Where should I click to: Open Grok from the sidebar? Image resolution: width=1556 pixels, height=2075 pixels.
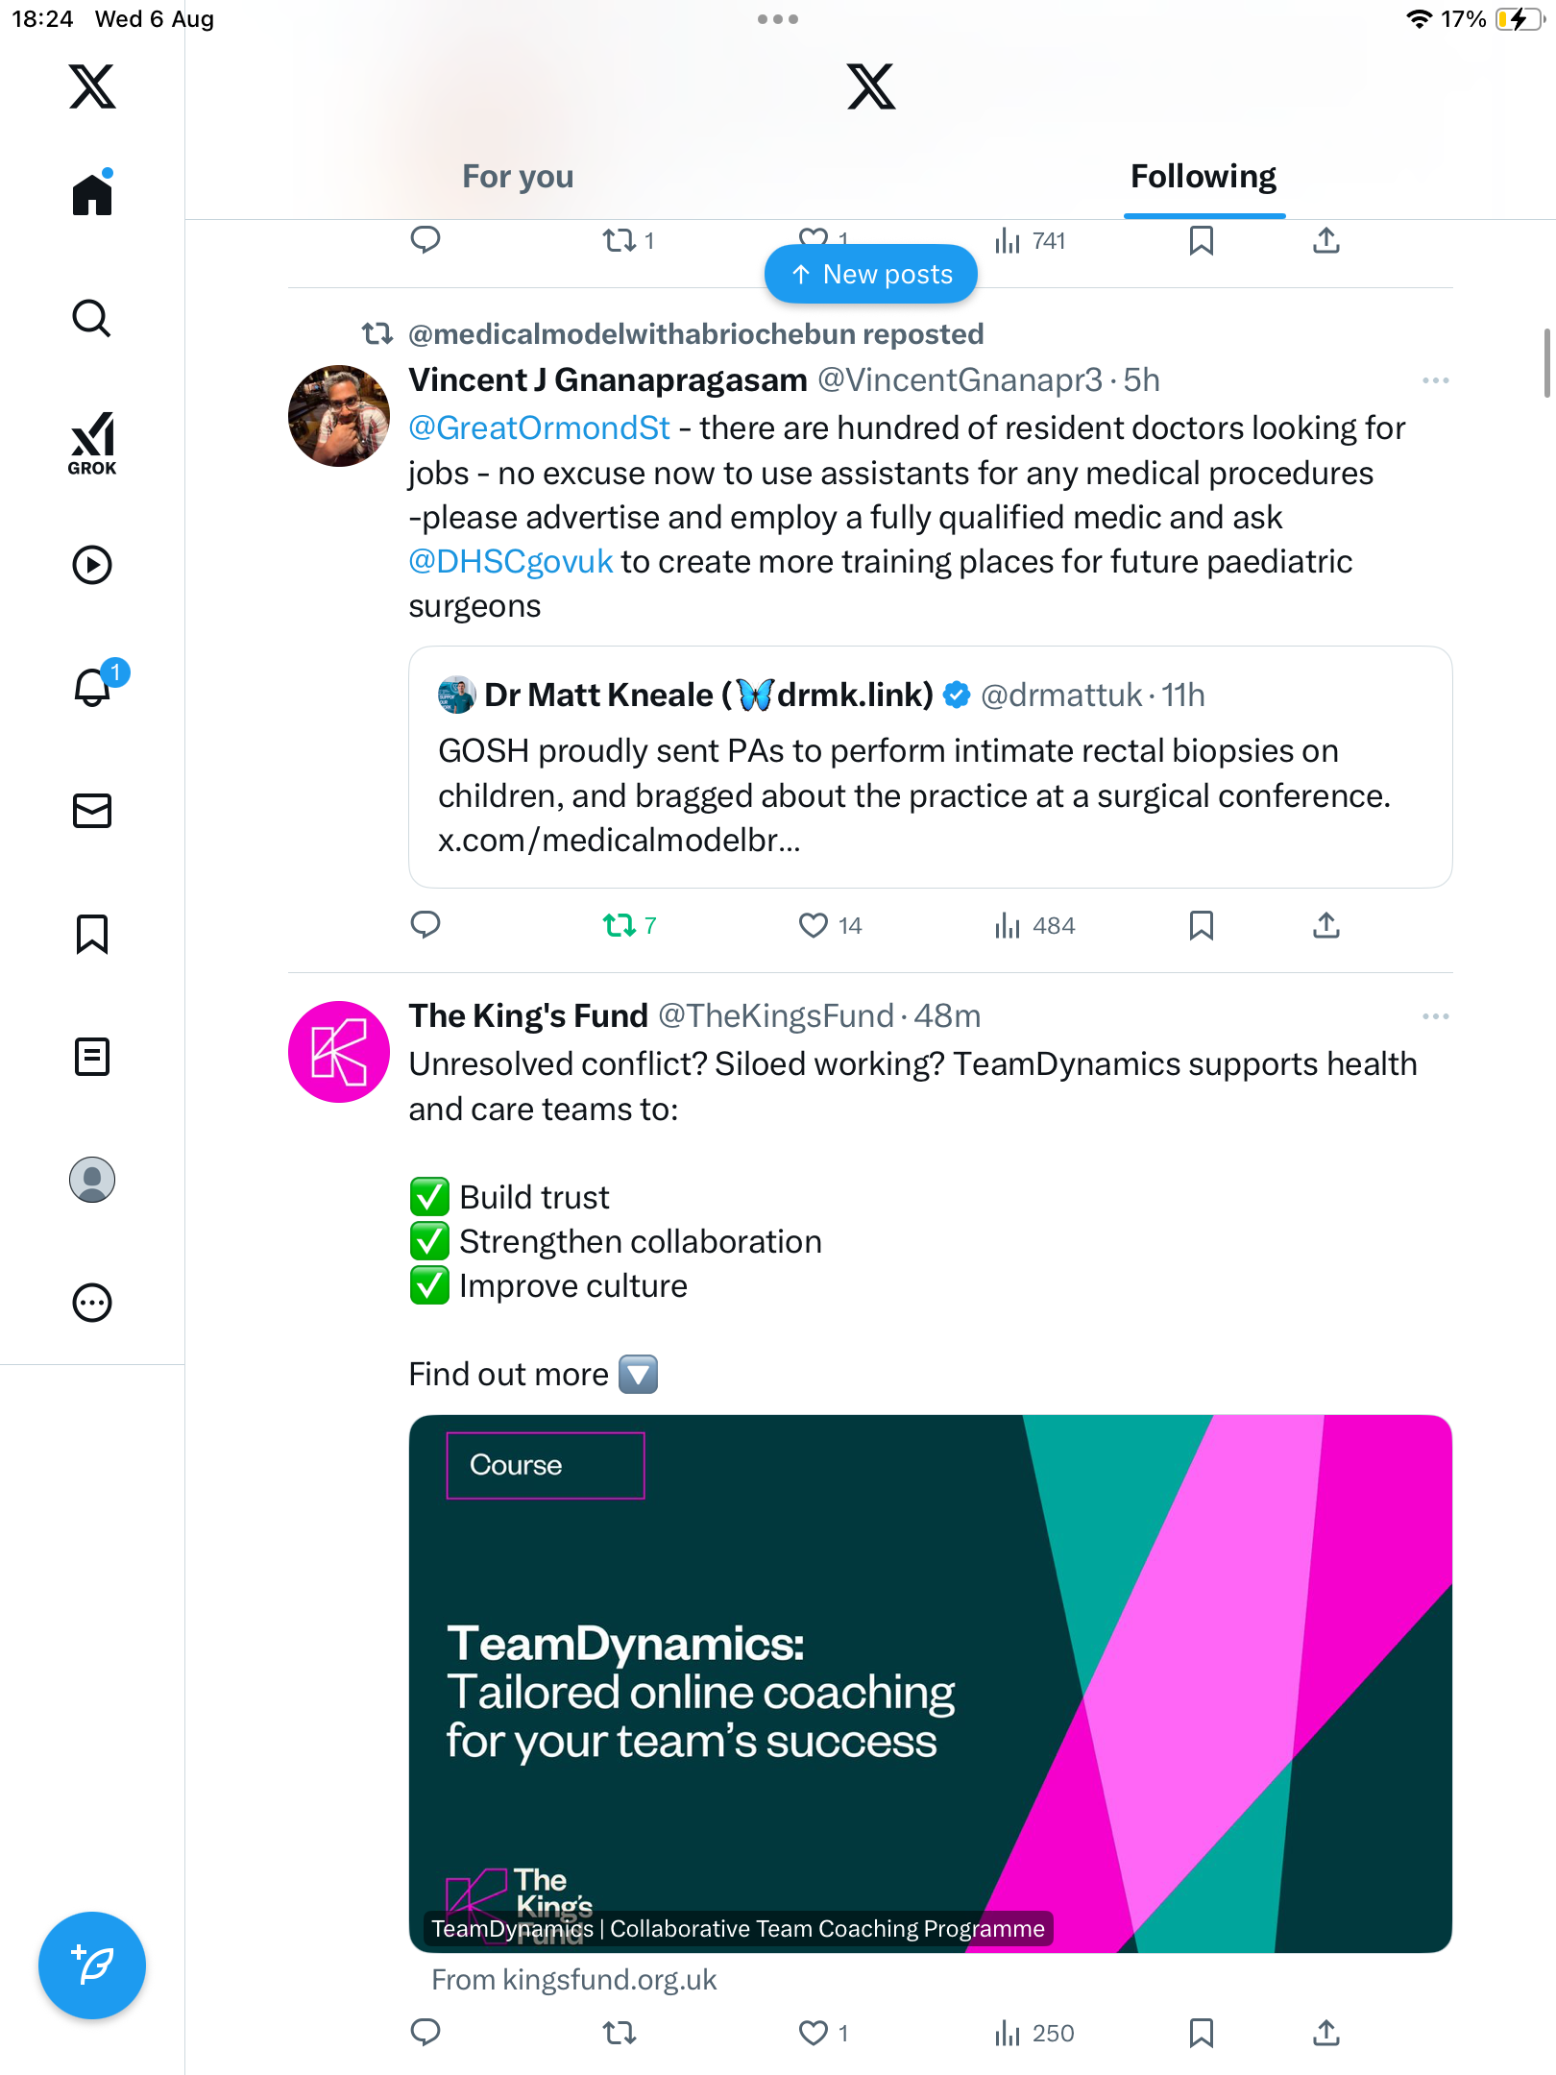92,443
